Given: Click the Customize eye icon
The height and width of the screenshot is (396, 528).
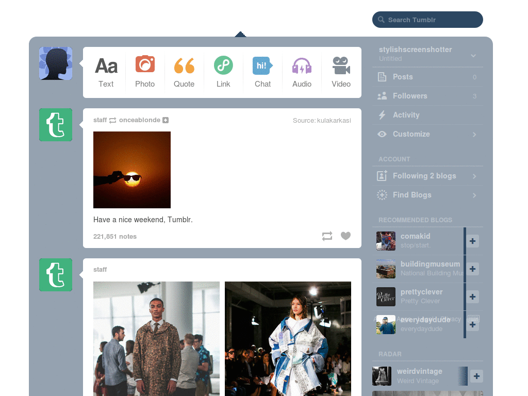Looking at the screenshot, I should click(382, 134).
